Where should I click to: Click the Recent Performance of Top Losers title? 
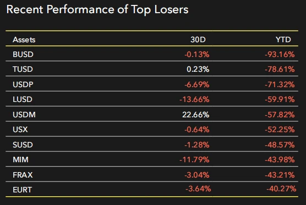point(97,9)
